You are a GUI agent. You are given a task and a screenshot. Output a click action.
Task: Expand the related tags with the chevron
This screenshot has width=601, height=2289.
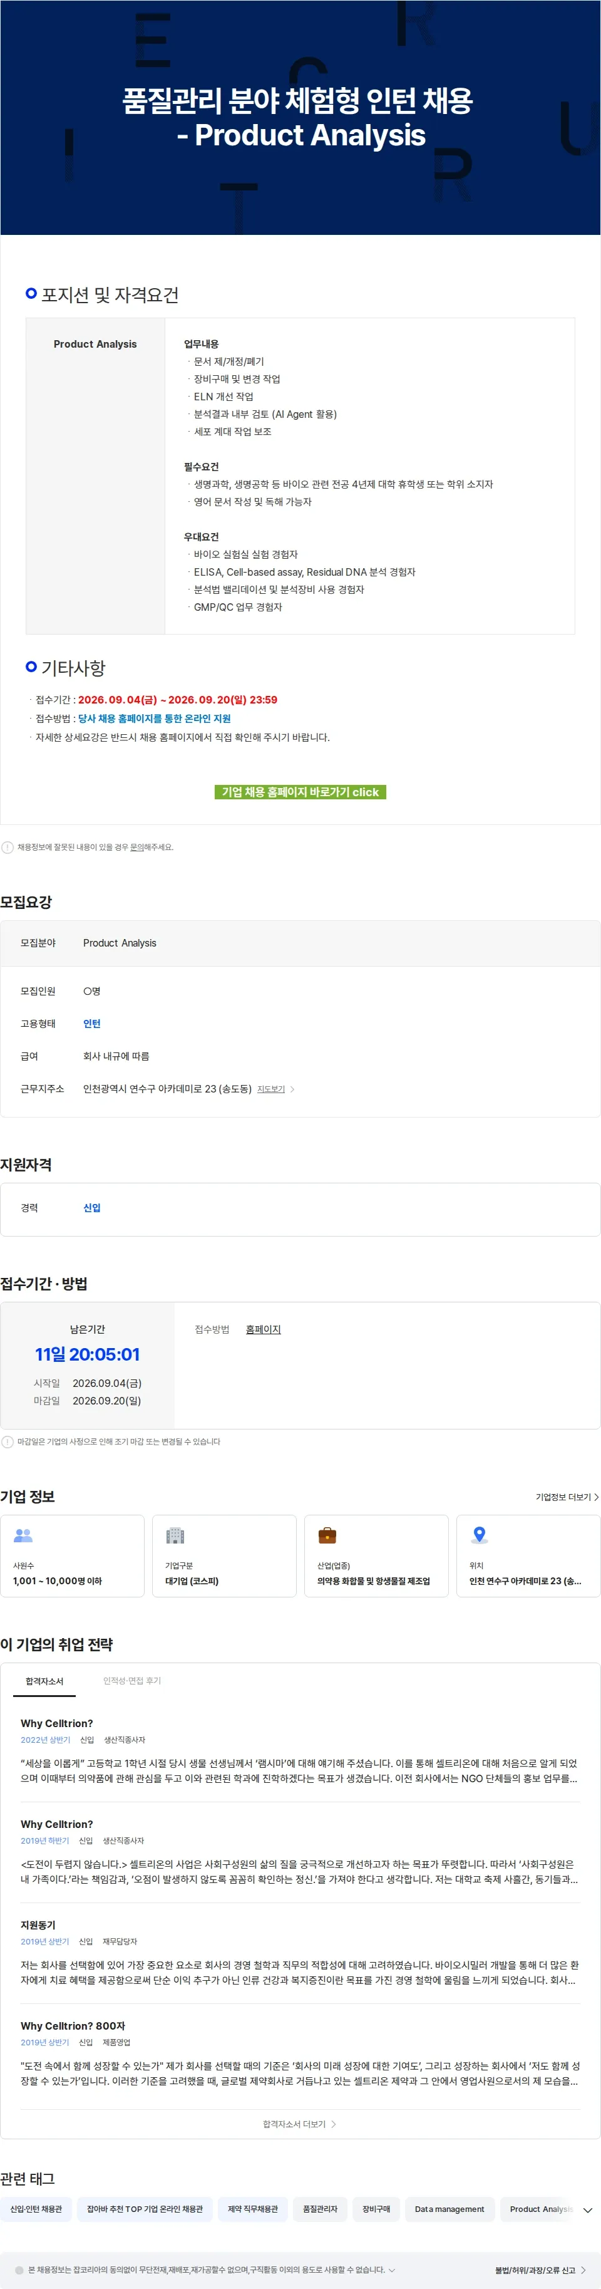[587, 2210]
